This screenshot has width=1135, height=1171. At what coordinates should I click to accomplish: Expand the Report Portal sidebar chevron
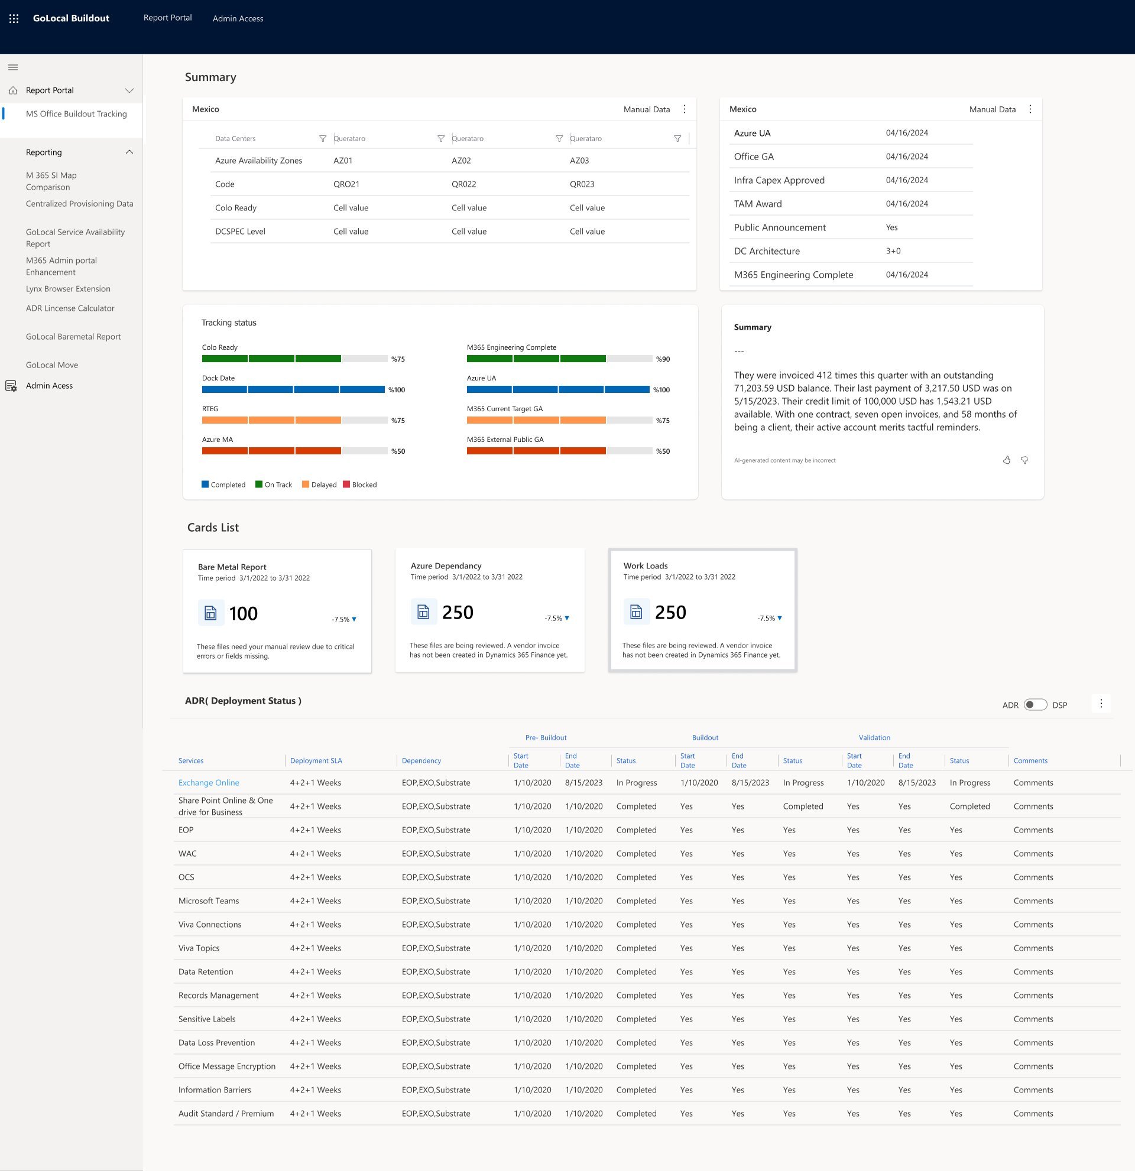tap(129, 91)
